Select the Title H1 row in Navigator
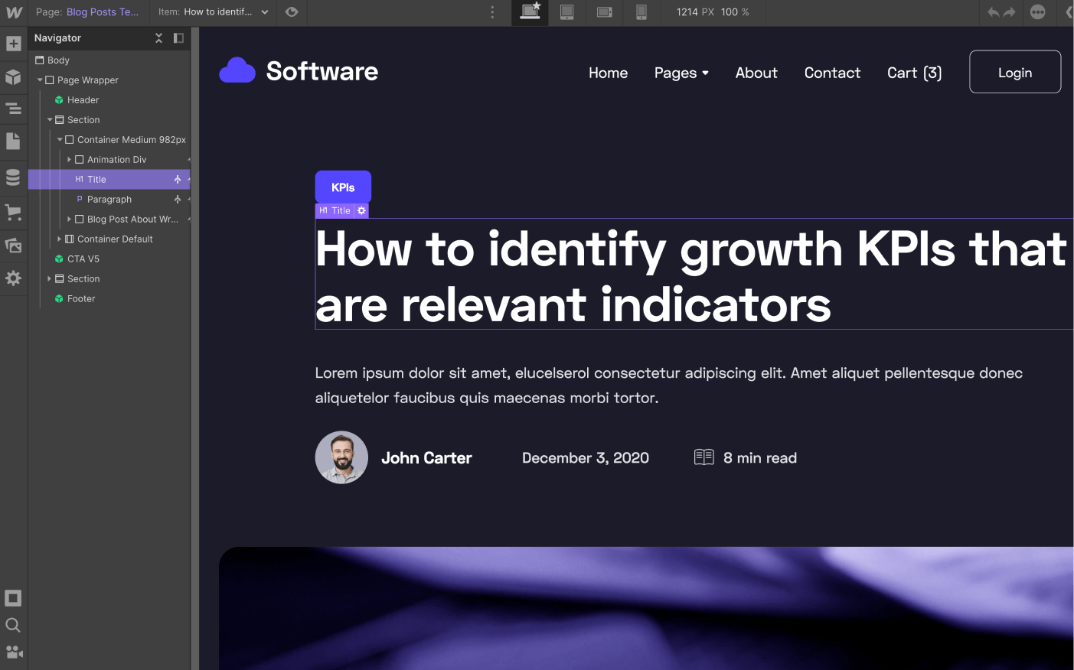Viewport: 1074px width, 670px height. pyautogui.click(x=109, y=180)
